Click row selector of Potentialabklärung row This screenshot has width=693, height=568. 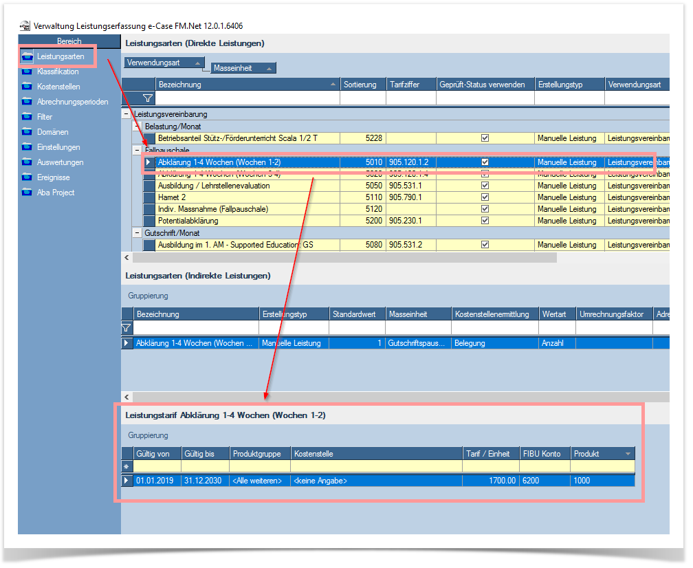click(x=149, y=221)
